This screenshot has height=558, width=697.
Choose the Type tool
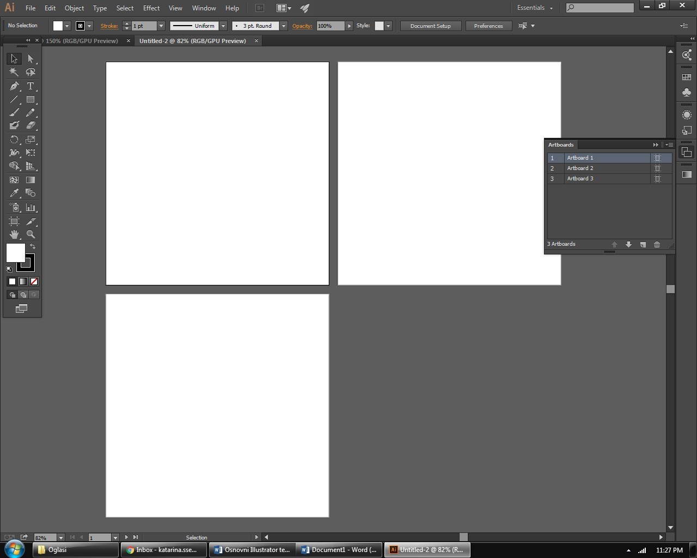[30, 86]
